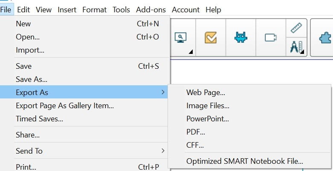Export as Web Page...
Viewport: 333px width, 171px height.
[x=206, y=93]
